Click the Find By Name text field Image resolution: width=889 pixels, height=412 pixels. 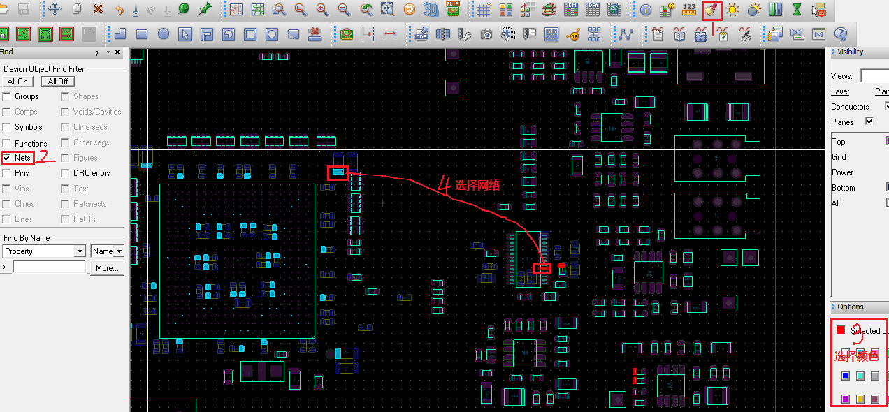tap(49, 267)
